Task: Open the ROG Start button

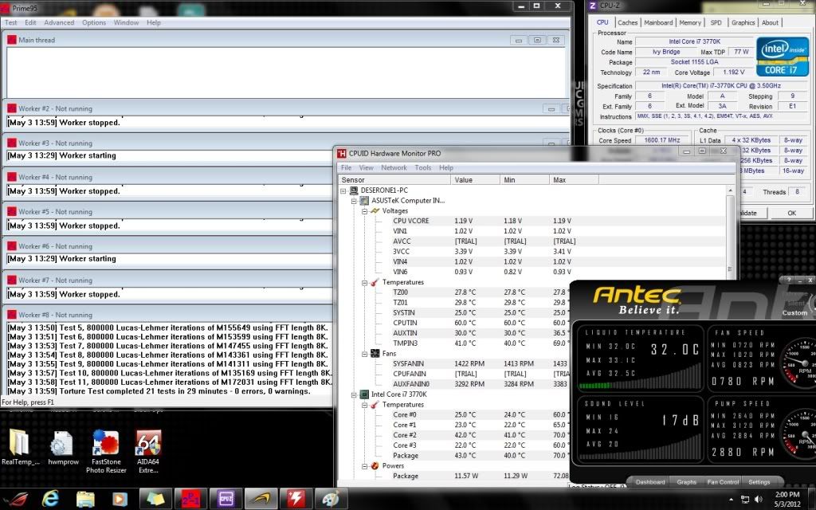Action: [x=16, y=500]
